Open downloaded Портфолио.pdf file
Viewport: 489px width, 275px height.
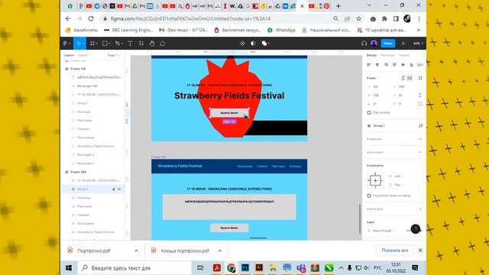point(93,251)
